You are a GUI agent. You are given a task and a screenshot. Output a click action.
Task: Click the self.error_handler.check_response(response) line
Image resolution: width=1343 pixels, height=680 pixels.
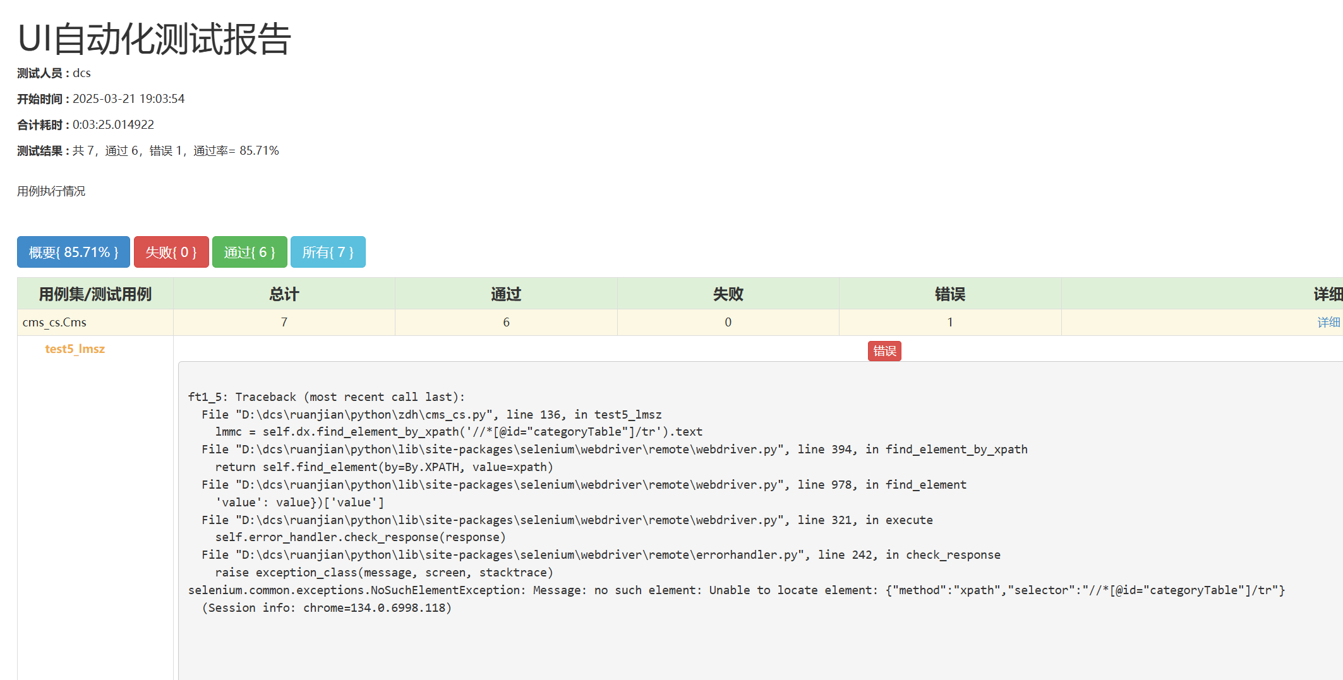[361, 537]
